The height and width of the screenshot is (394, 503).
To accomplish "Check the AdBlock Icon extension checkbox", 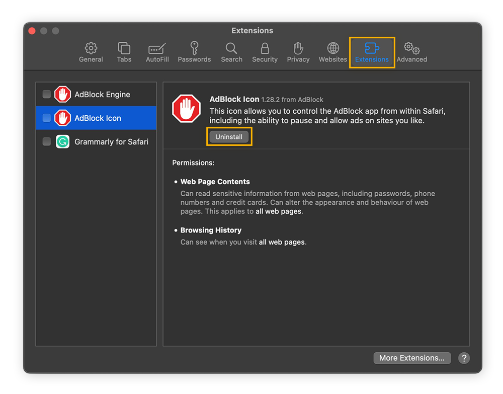I will [x=46, y=118].
